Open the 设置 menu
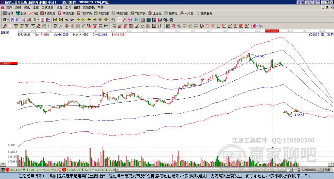This screenshot has width=334, height=179. coord(59,8)
